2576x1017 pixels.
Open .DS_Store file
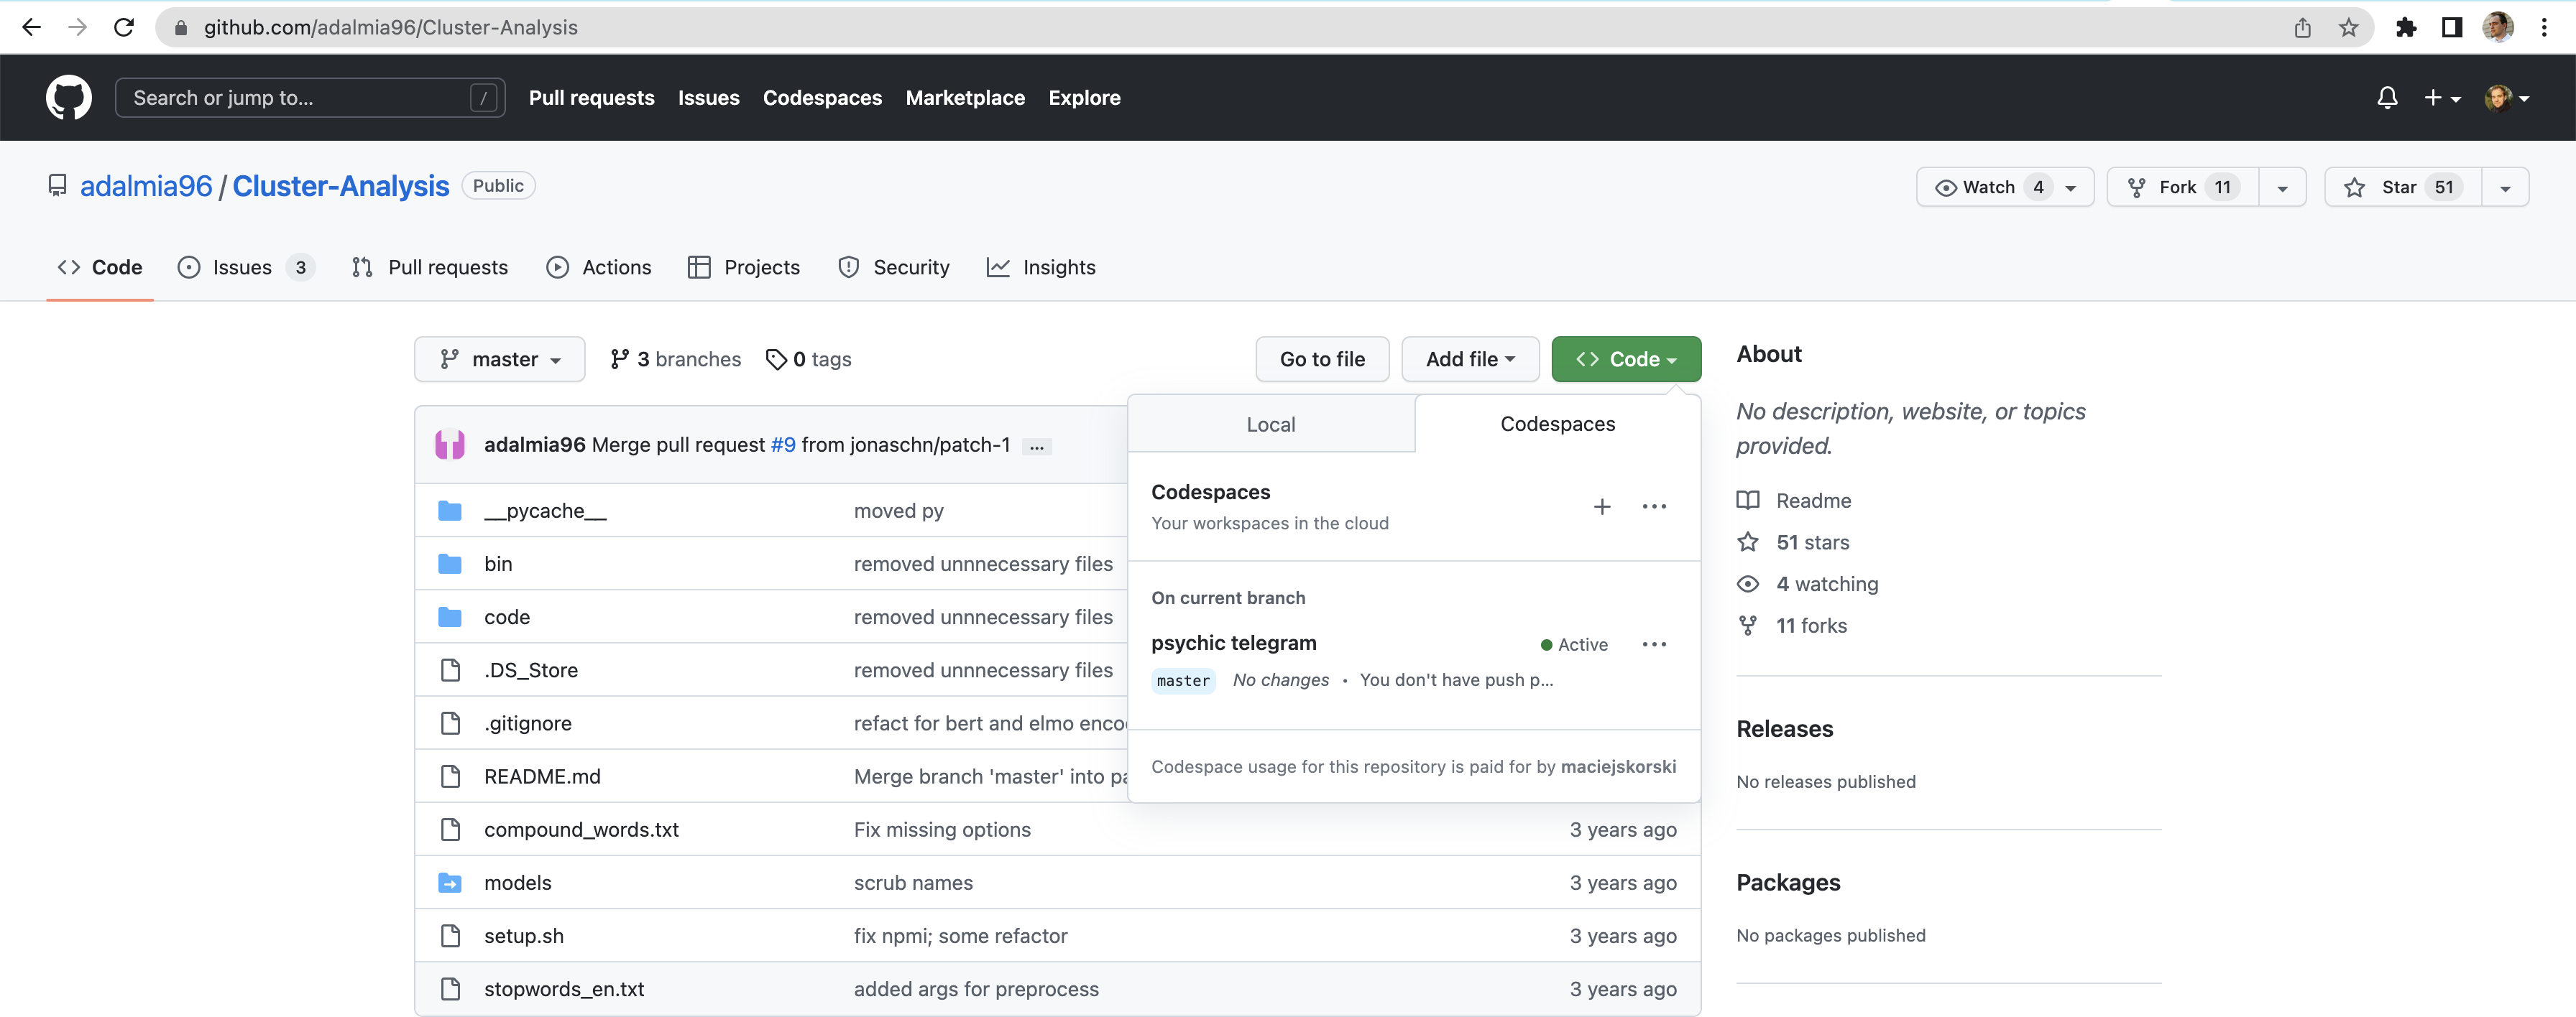tap(531, 669)
